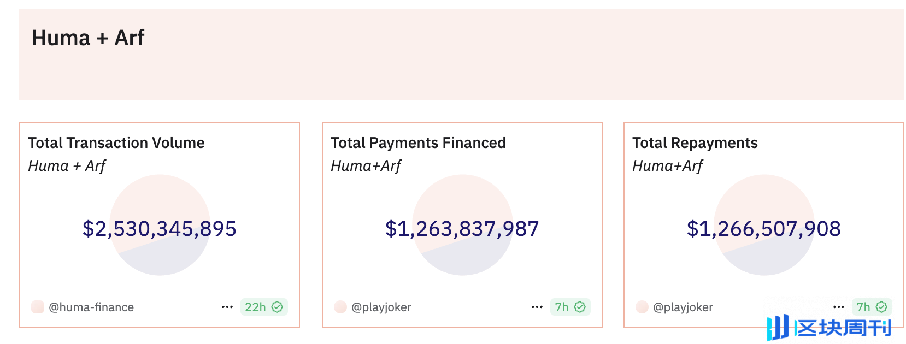906x344 pixels.
Task: Open @playjoker link in Total Repayments card
Action: (683, 307)
